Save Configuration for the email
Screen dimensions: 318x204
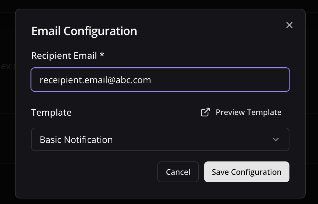(x=247, y=172)
